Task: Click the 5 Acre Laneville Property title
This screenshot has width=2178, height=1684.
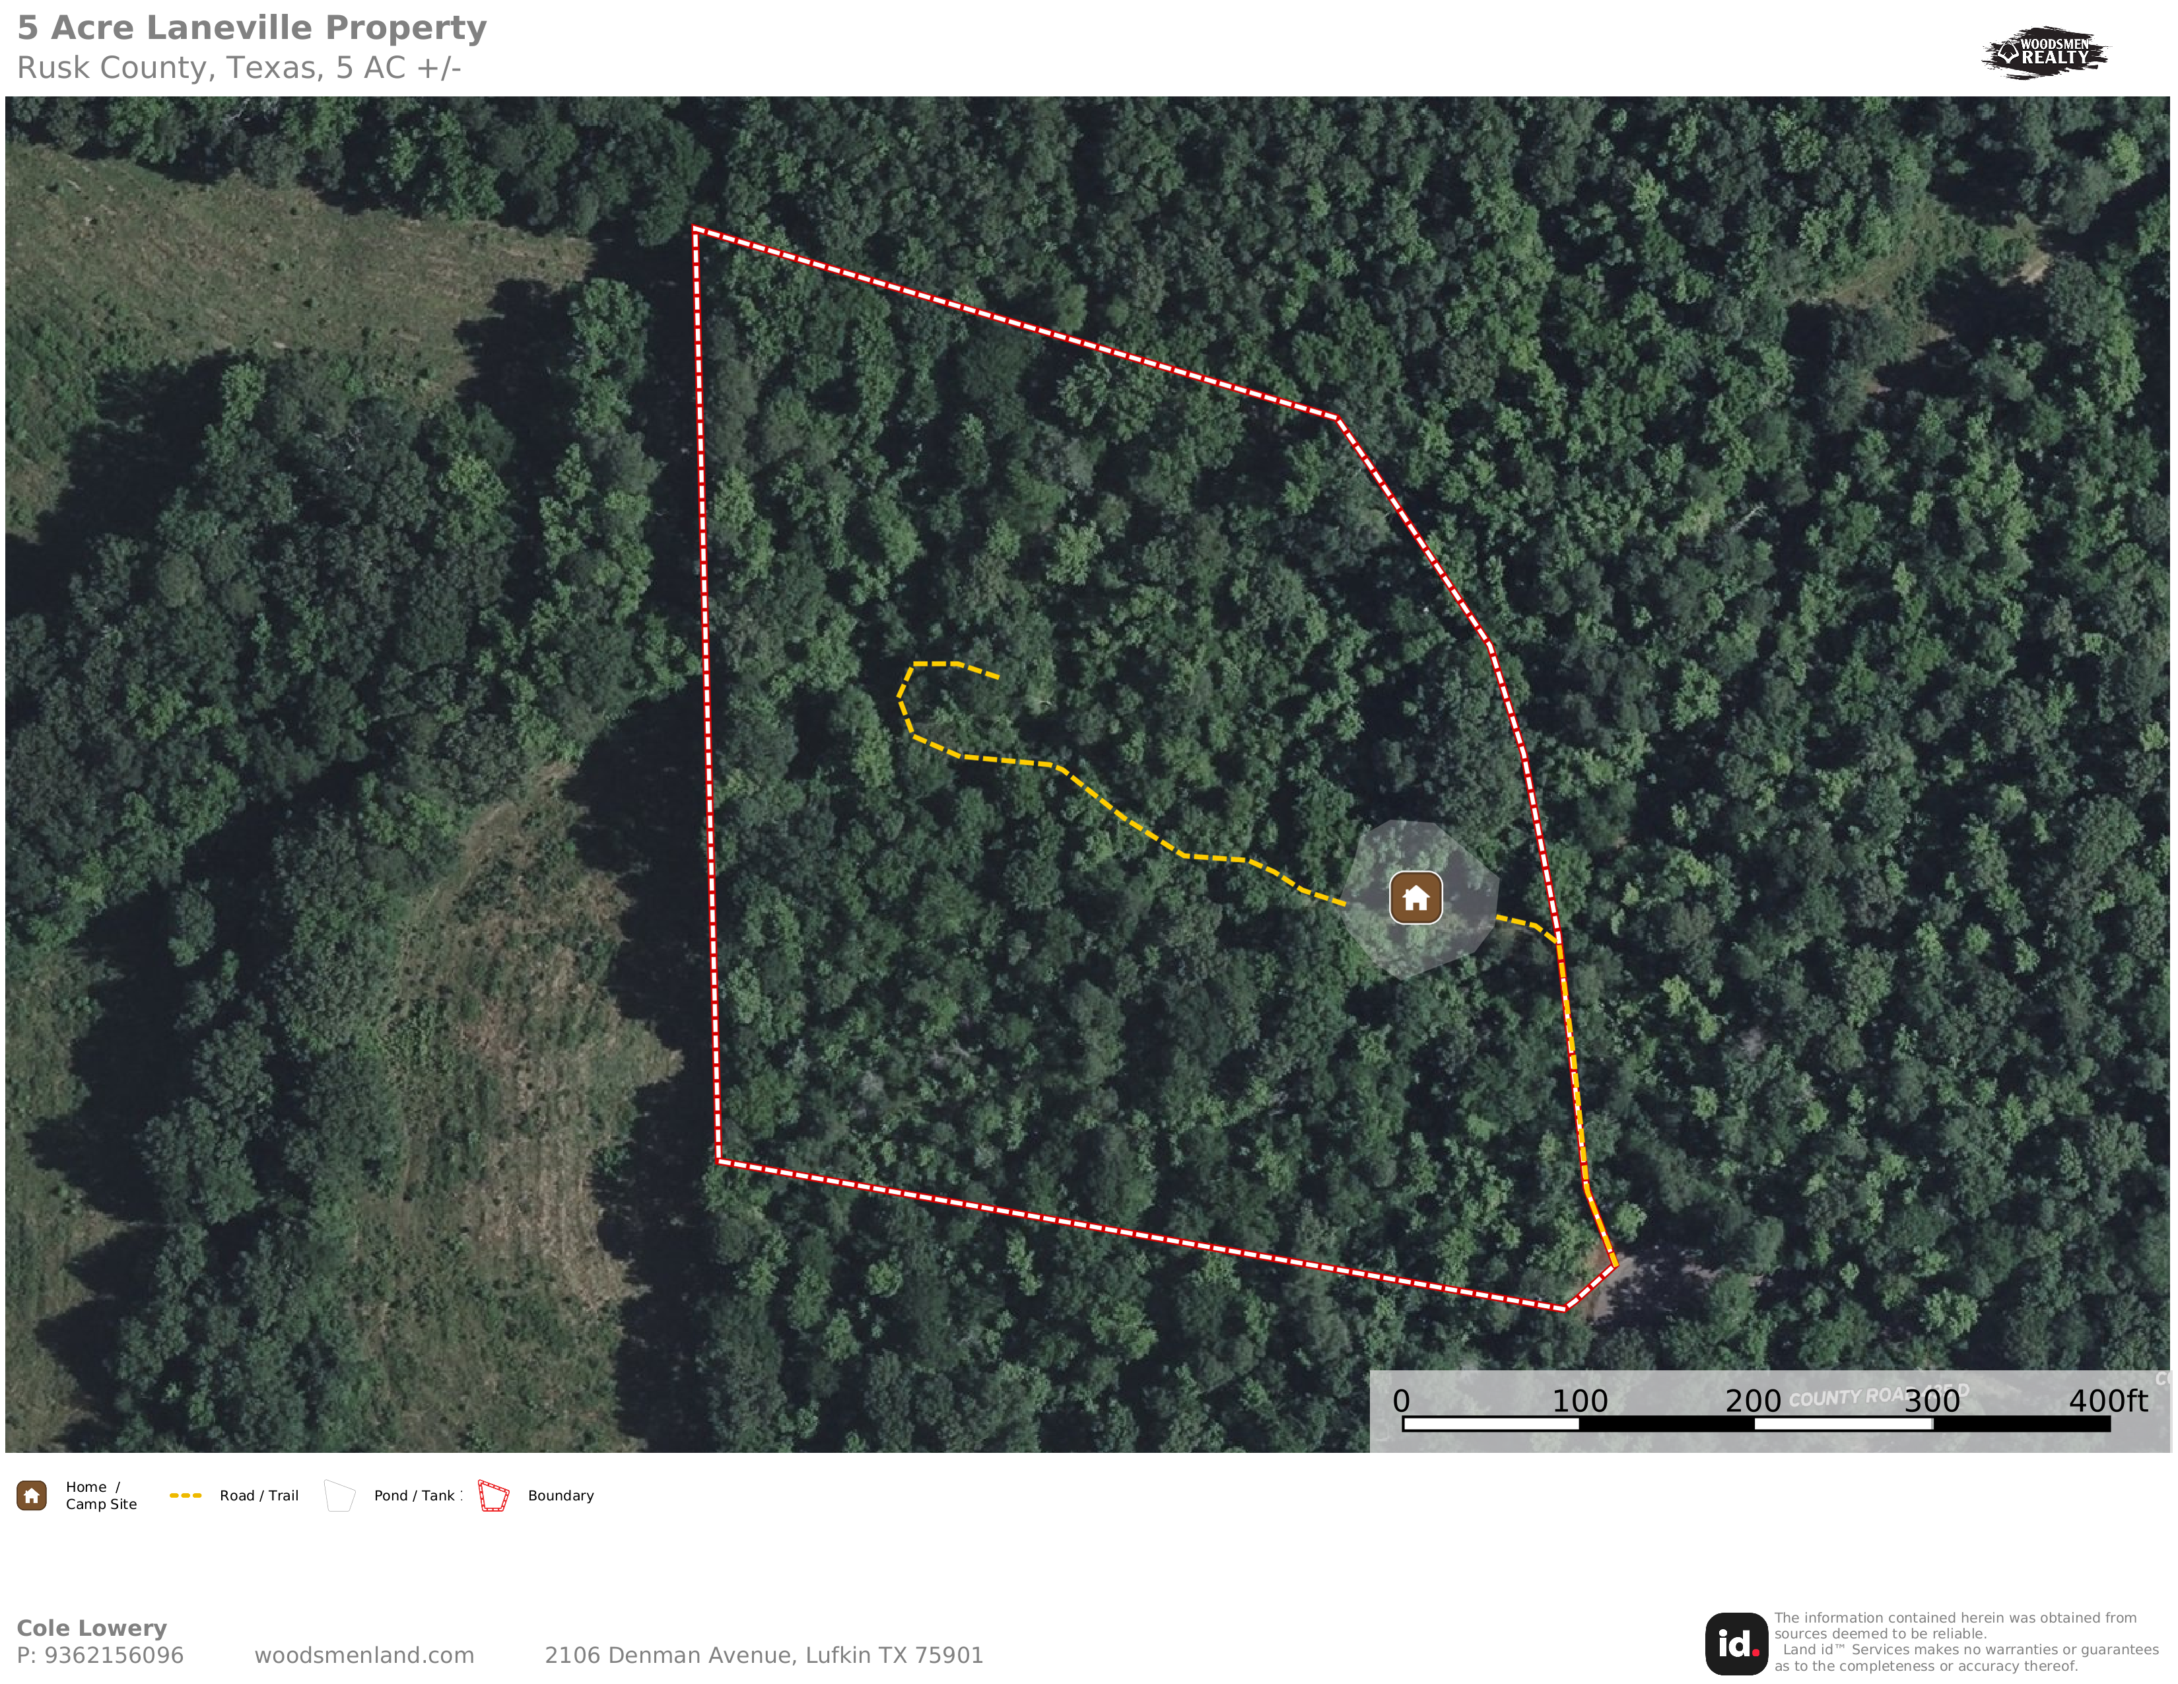Action: (x=252, y=28)
